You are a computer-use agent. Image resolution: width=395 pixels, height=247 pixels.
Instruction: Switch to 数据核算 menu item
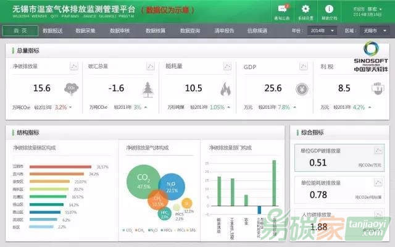pyautogui.click(x=155, y=30)
